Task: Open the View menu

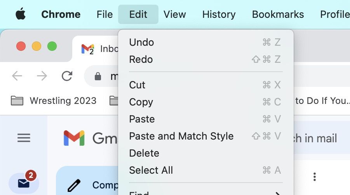Action: pyautogui.click(x=175, y=15)
